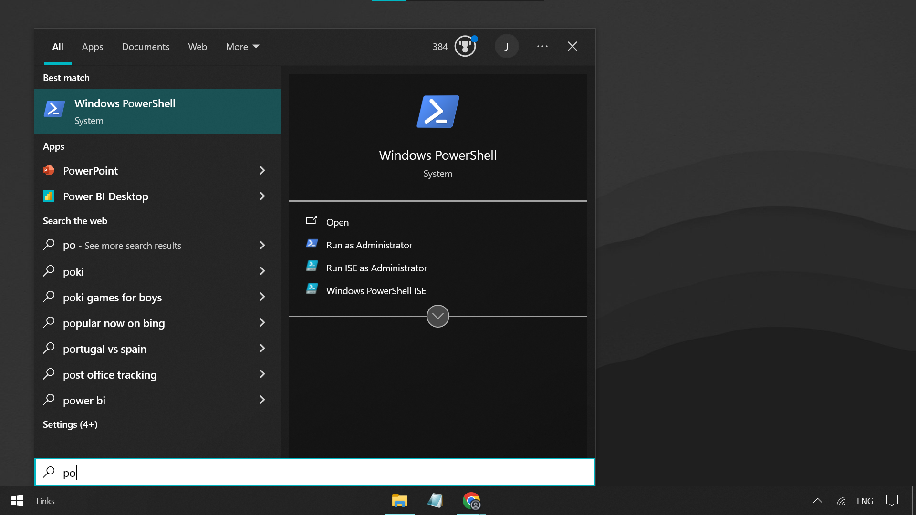The width and height of the screenshot is (916, 515).
Task: Click the 'Windows PowerShell' title in preview pane
Action: click(x=438, y=155)
